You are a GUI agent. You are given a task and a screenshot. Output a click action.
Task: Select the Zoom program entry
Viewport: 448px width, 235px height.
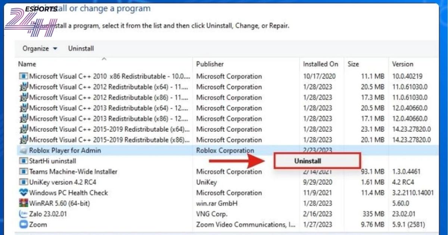(38, 225)
